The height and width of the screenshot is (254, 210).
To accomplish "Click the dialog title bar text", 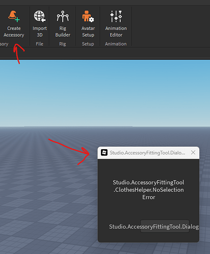I will (x=147, y=153).
